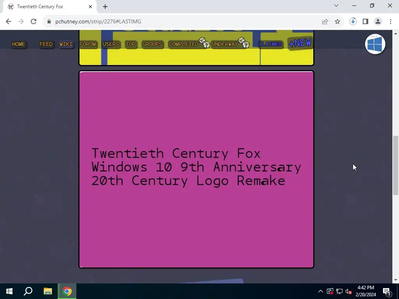
Task: Click the dice icon next to COMPLETED
Action: coord(204,43)
